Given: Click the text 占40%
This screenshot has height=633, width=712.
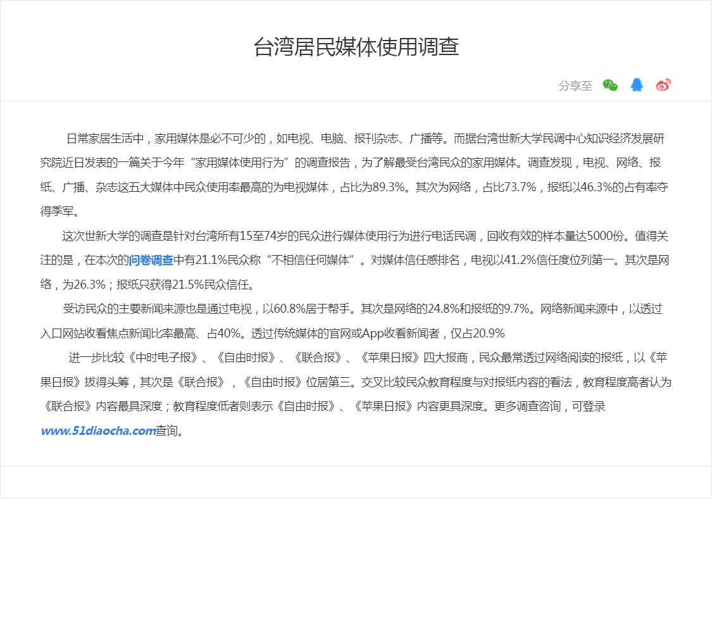Looking at the screenshot, I should (223, 334).
